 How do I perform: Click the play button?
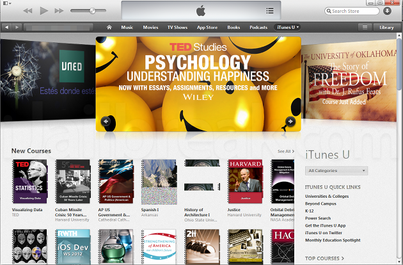click(x=44, y=11)
